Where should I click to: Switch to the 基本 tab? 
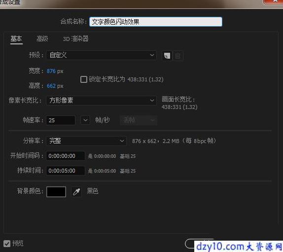(x=16, y=38)
